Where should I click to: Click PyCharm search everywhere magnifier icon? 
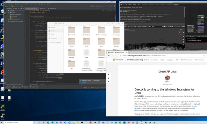114,6
